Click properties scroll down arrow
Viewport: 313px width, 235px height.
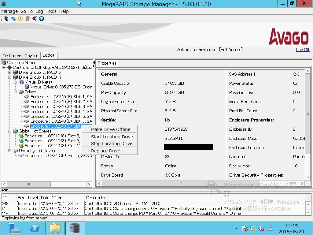(x=307, y=177)
